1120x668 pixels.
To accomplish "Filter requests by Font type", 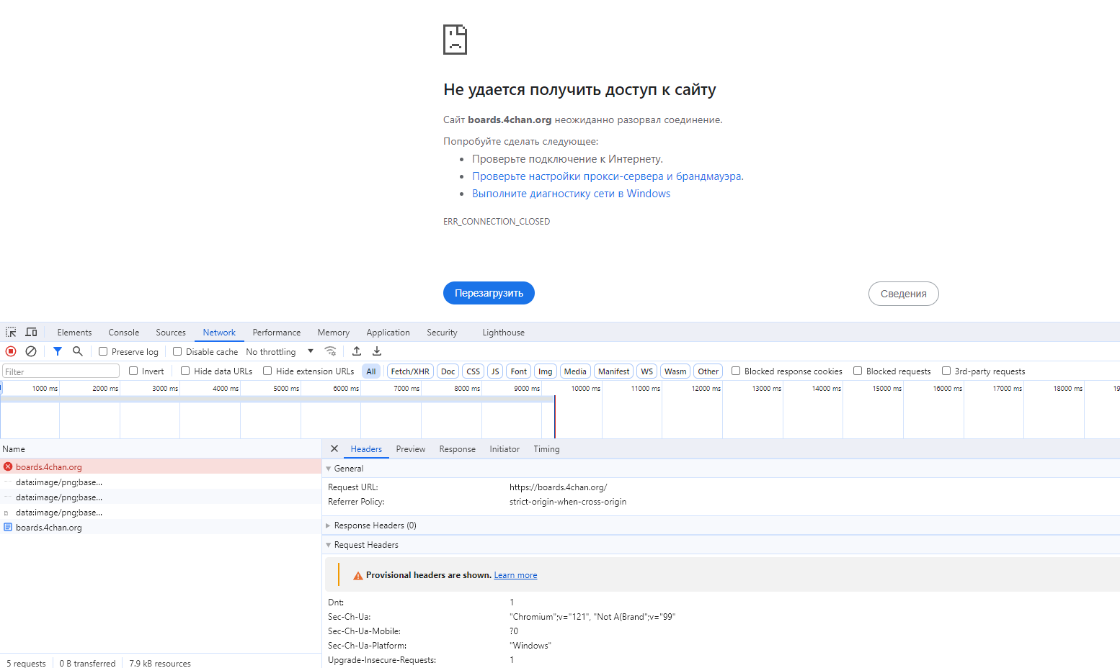I will click(519, 371).
